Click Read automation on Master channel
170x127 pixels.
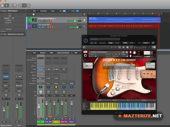click(x=72, y=84)
